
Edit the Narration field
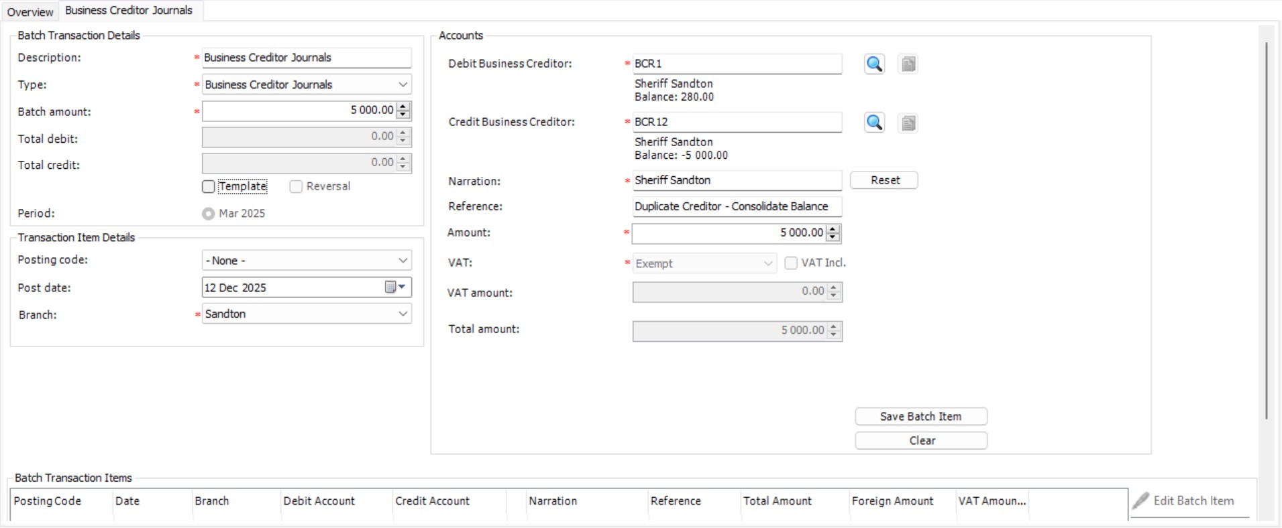[x=737, y=180]
